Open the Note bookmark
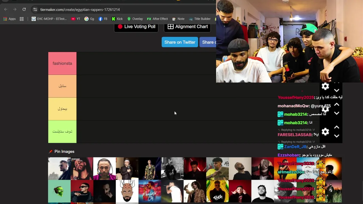Viewport: 363px width, 204px height. [x=178, y=19]
